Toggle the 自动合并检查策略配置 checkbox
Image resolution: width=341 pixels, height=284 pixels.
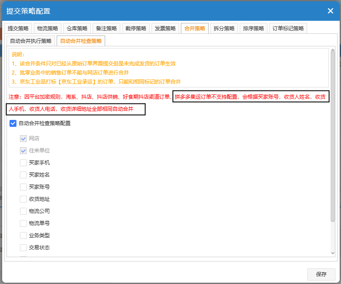[x=13, y=123]
